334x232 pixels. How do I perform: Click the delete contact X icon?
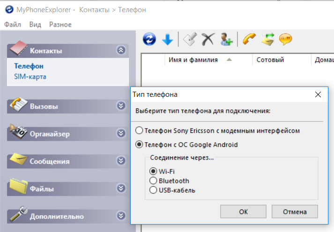click(x=208, y=40)
